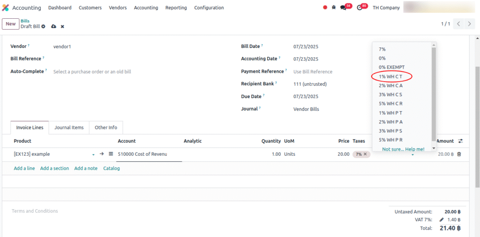Save the bill with cloud upload icon
The image size is (480, 237).
[x=53, y=26]
